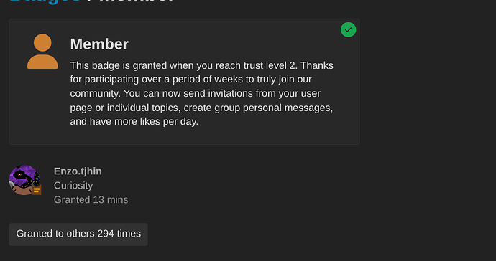
Task: Click the Granted 13 mins timestamp
Action: pyautogui.click(x=91, y=199)
